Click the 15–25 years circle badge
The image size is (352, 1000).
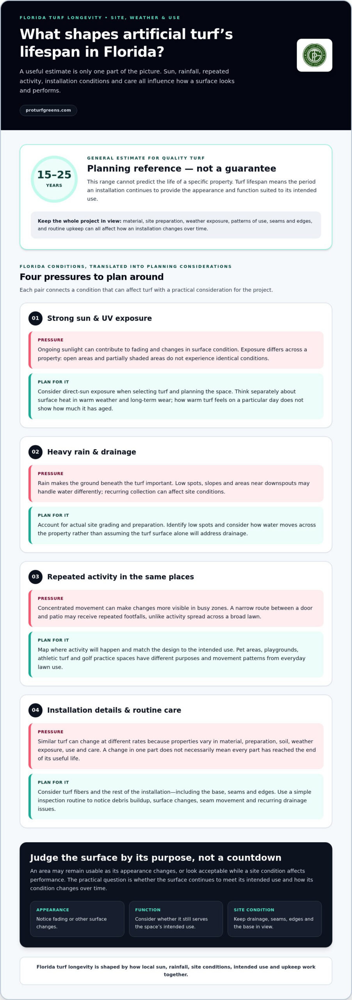pyautogui.click(x=54, y=179)
